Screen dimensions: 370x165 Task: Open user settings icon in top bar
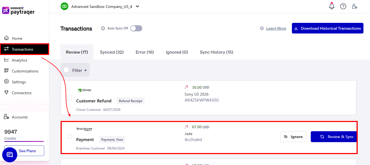point(354,6)
